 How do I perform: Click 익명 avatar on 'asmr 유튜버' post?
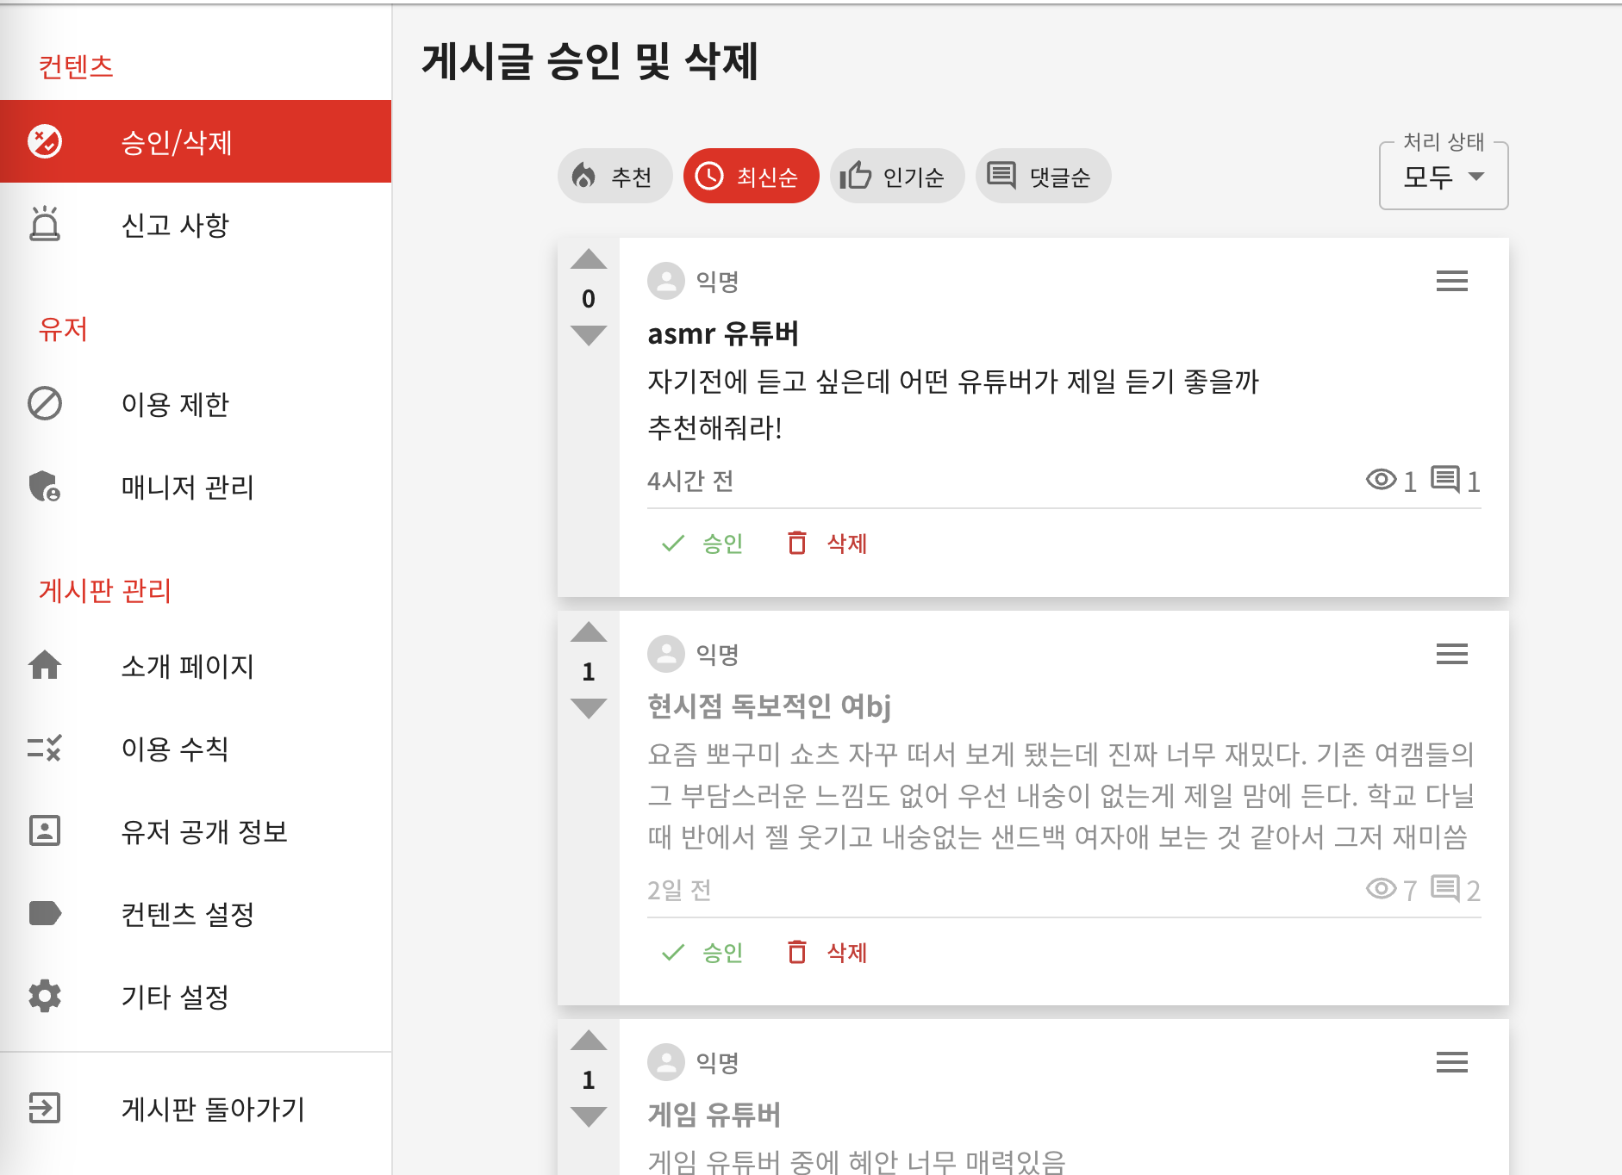click(666, 281)
